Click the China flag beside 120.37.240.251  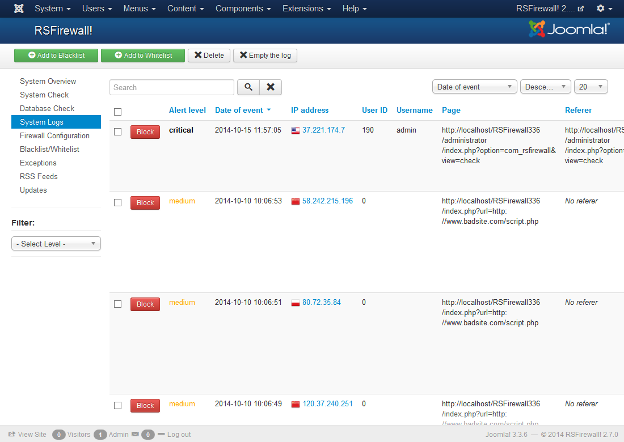click(296, 404)
